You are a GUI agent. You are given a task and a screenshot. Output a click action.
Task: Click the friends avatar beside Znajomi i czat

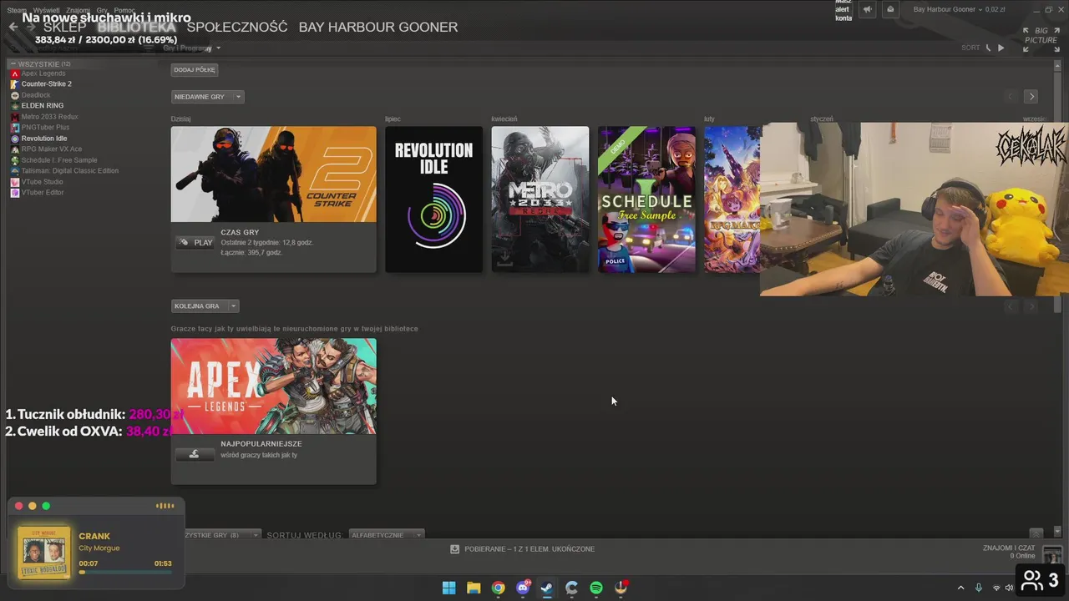click(x=1051, y=554)
